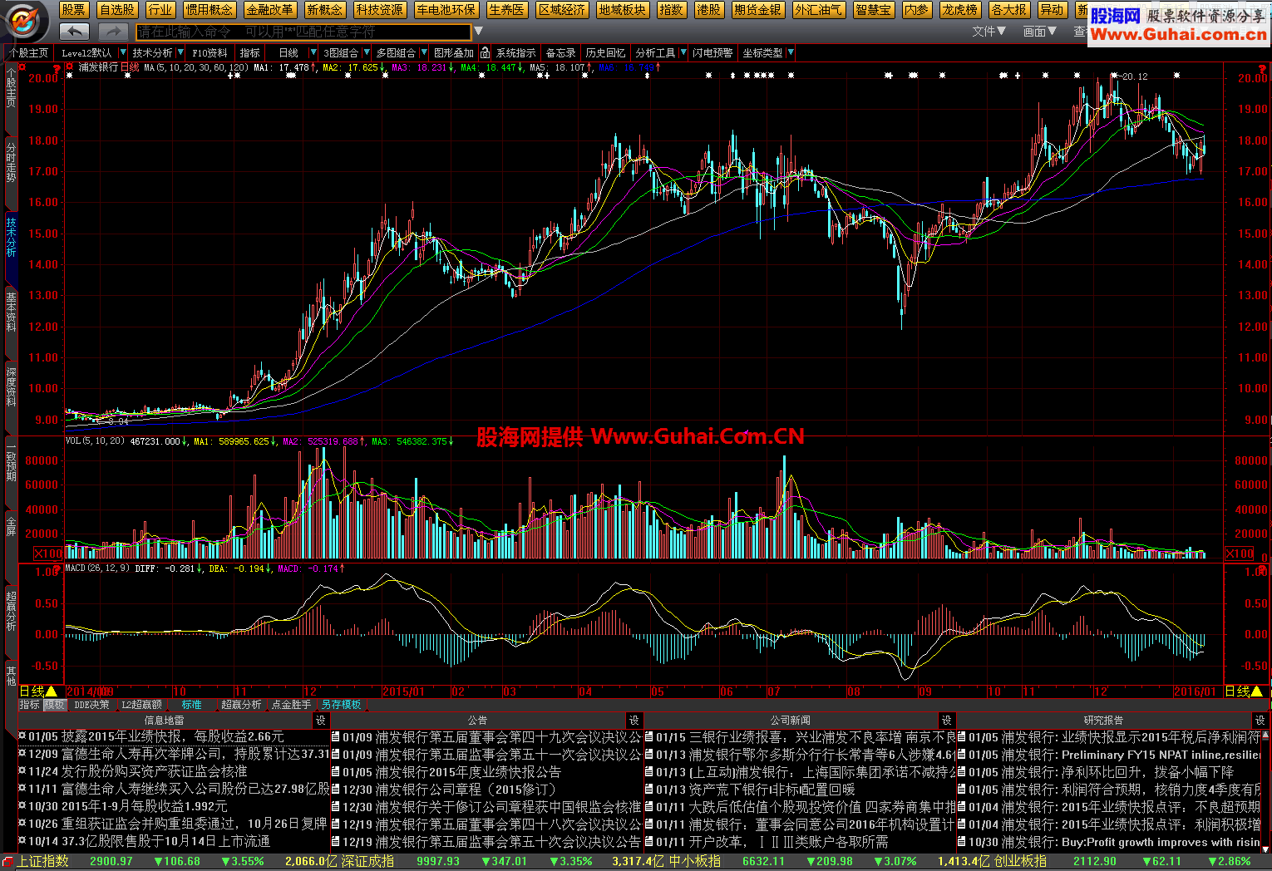Click 历史回忆 toolbar item
Viewport: 1272px width, 871px height.
pos(605,52)
